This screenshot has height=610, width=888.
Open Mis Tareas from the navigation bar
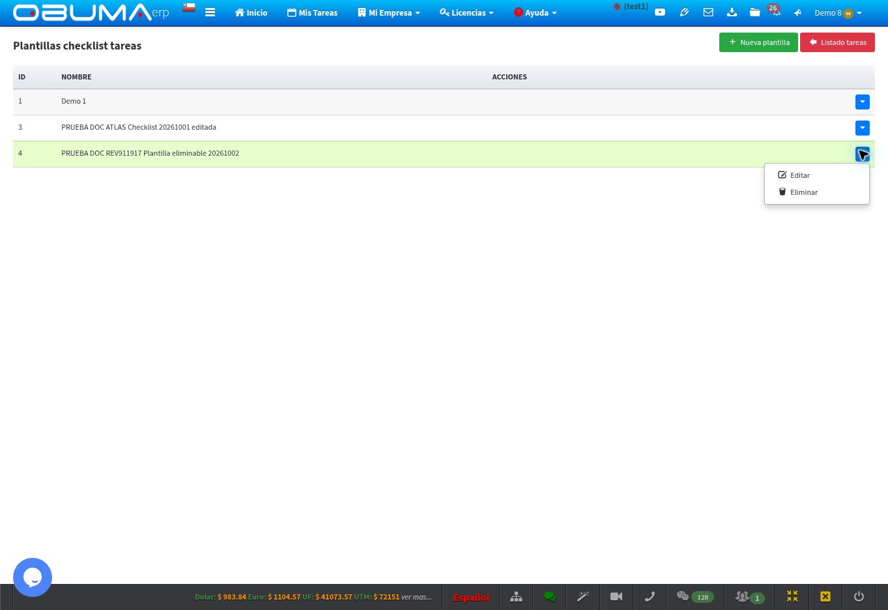point(312,13)
